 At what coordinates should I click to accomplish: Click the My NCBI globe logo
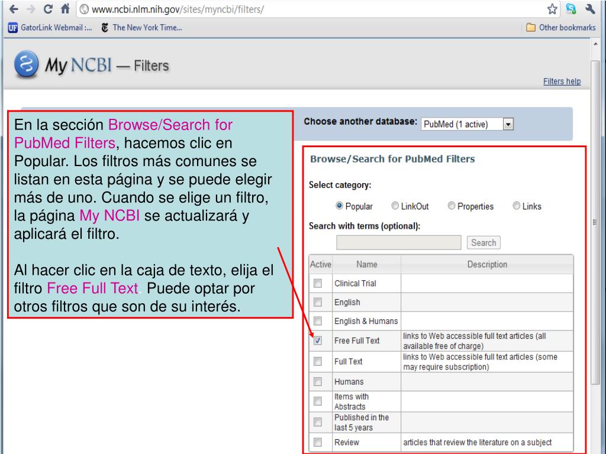pos(26,64)
